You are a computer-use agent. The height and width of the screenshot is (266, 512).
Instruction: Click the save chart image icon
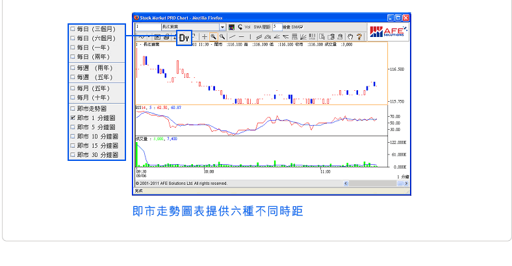(157, 37)
